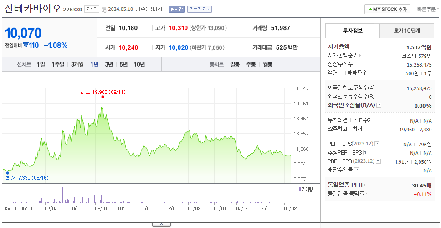Open help icon next to PER EPS(2023.12)

coord(377,144)
